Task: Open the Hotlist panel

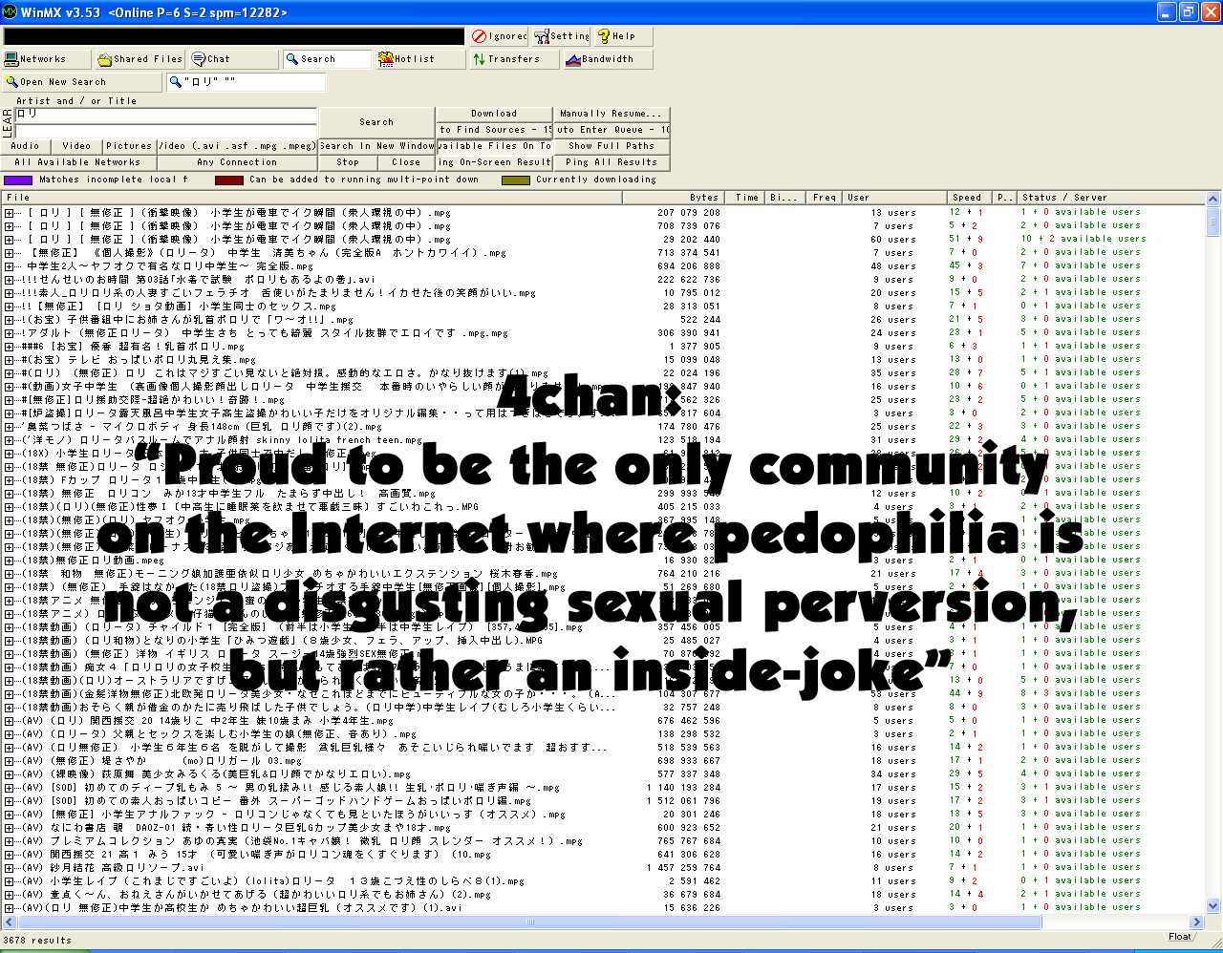Action: point(419,59)
